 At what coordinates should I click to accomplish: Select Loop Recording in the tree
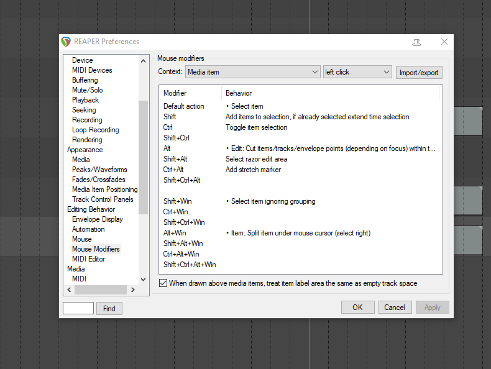click(x=96, y=130)
